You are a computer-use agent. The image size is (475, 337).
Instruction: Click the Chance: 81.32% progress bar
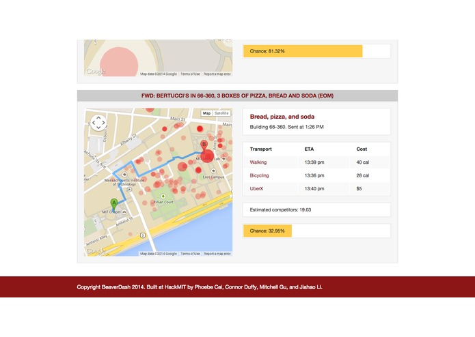tap(316, 51)
